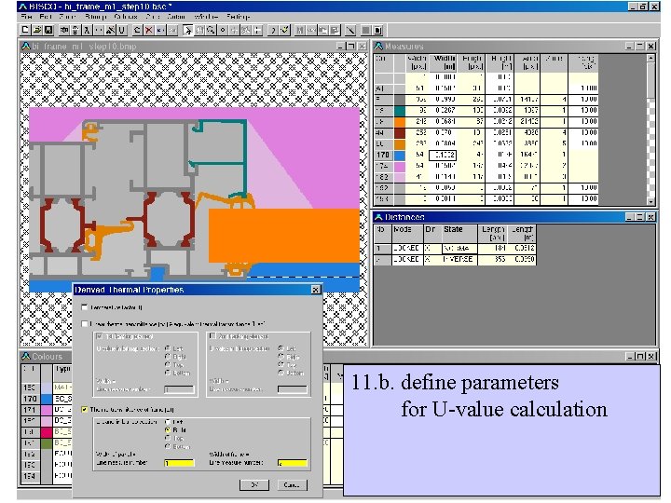Click the Mode column header in Distances

point(407,234)
